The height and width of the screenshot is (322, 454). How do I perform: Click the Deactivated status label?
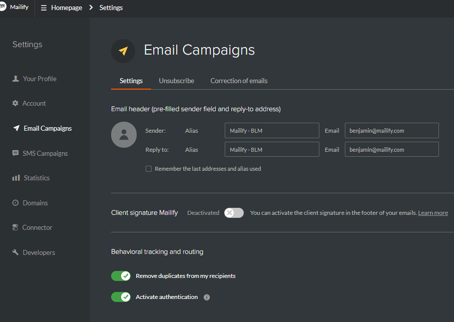tap(203, 213)
